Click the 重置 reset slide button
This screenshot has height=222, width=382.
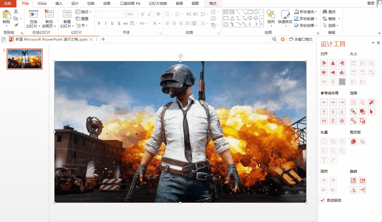pos(82,19)
